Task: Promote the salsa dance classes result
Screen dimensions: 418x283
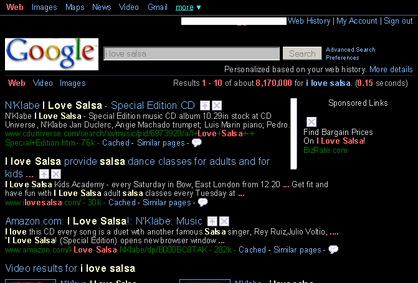Action: tap(44, 174)
